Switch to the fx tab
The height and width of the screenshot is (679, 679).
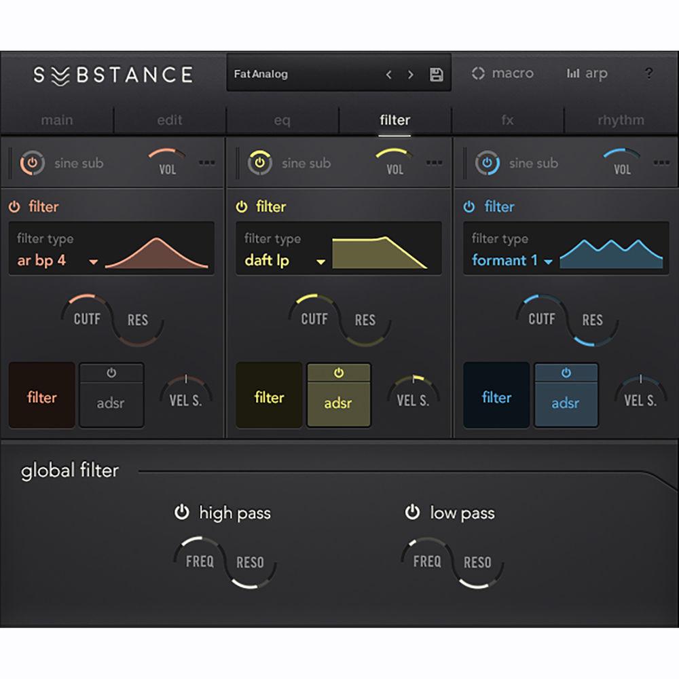pos(507,120)
